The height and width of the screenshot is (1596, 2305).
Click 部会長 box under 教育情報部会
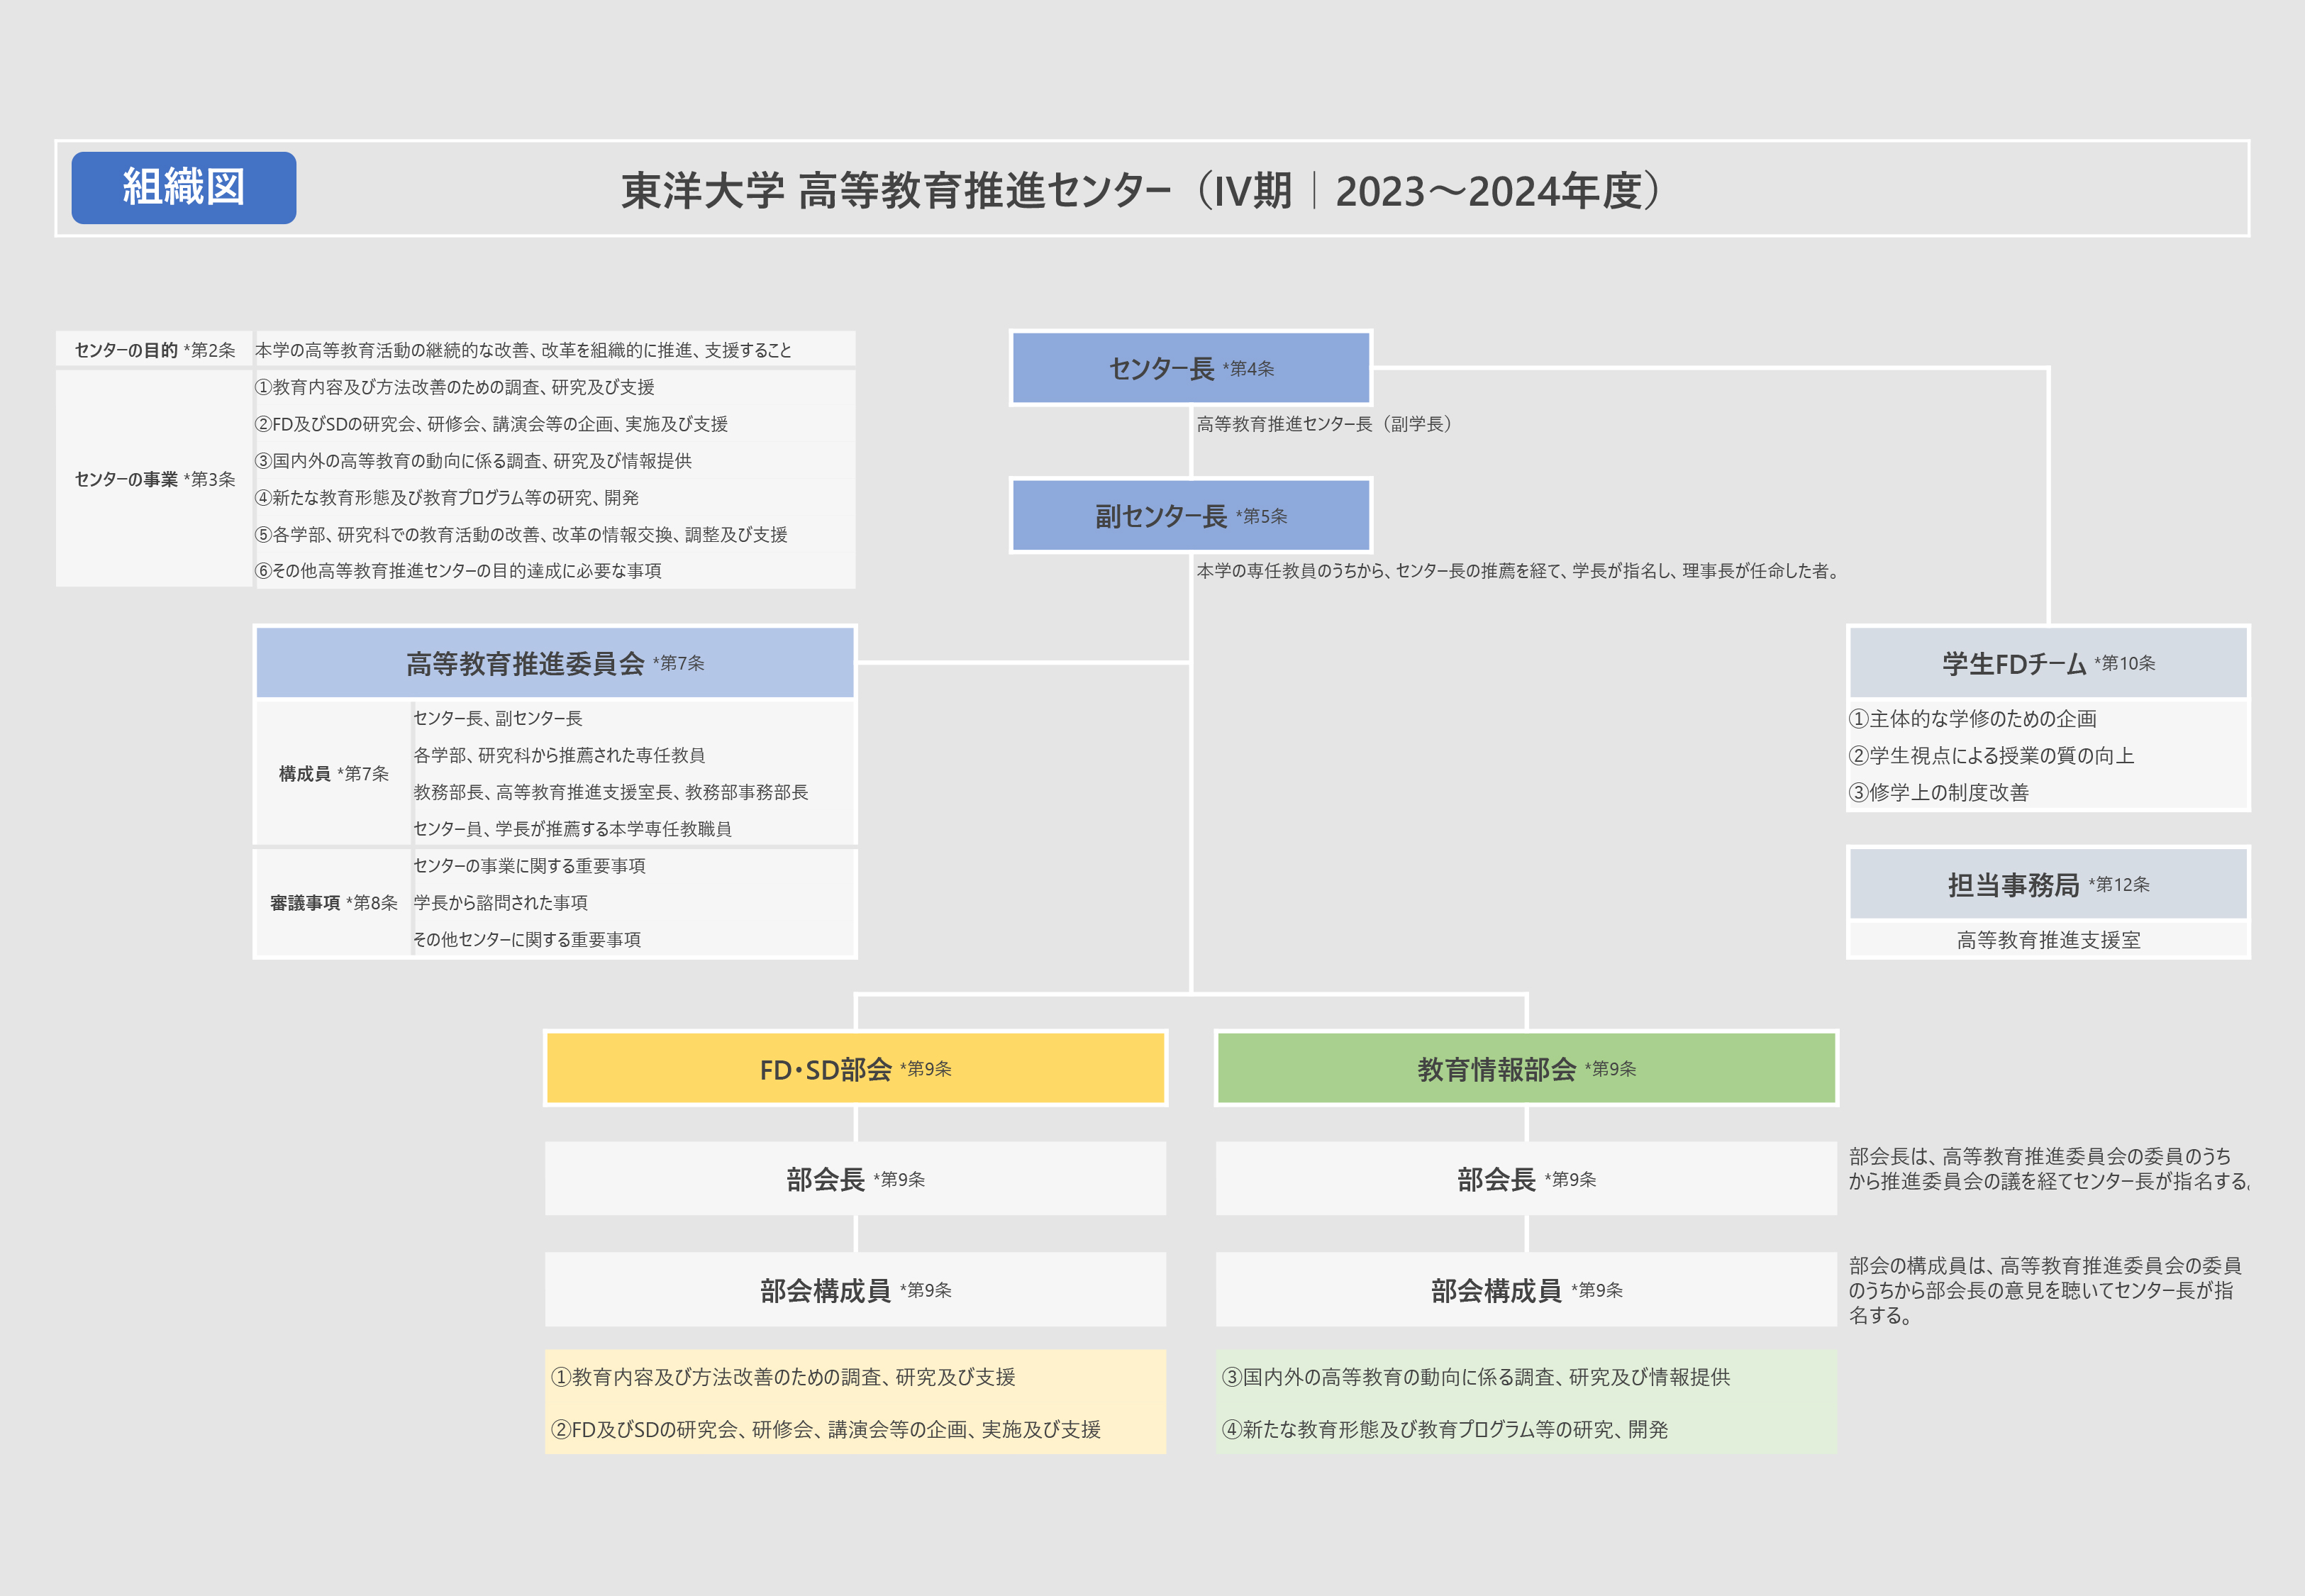(x=1526, y=1179)
